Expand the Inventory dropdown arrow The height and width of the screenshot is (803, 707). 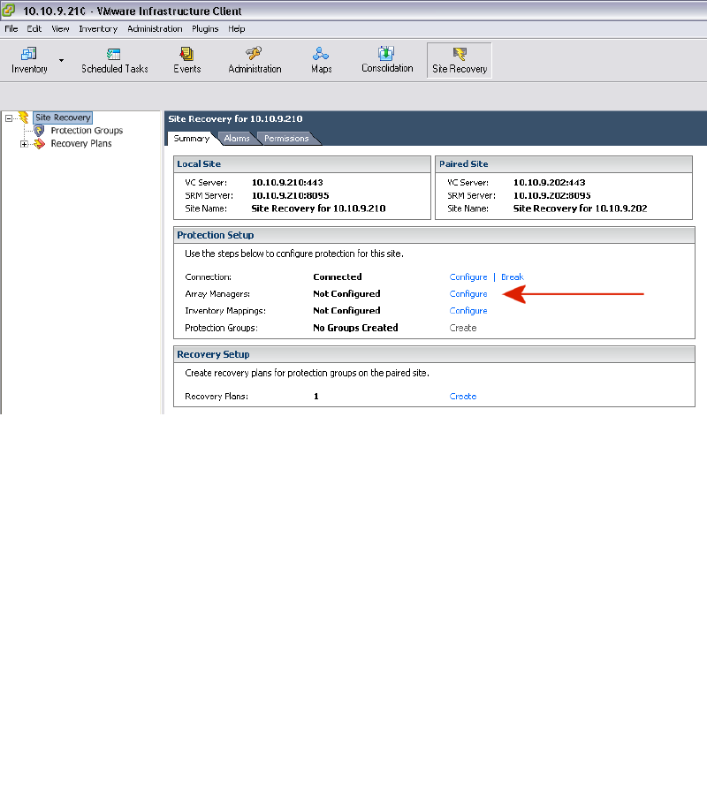tap(61, 61)
